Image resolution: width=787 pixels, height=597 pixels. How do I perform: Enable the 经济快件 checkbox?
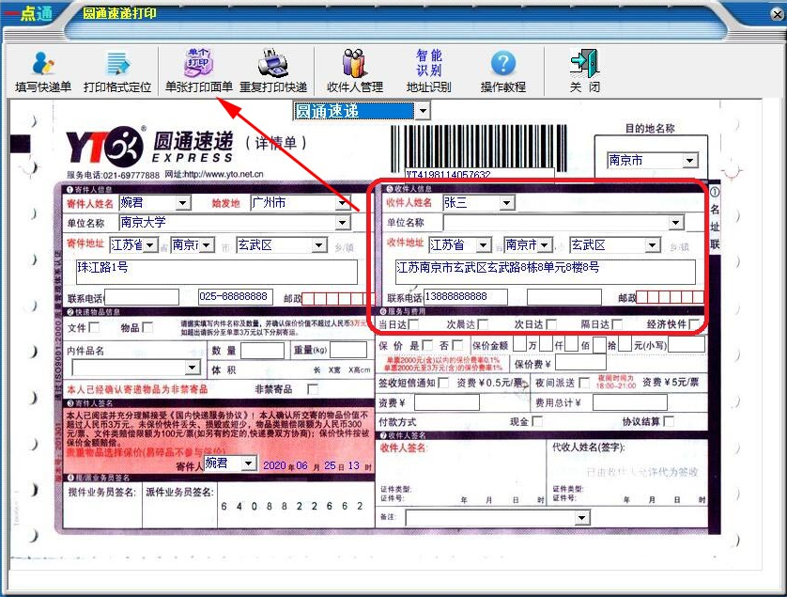(694, 324)
